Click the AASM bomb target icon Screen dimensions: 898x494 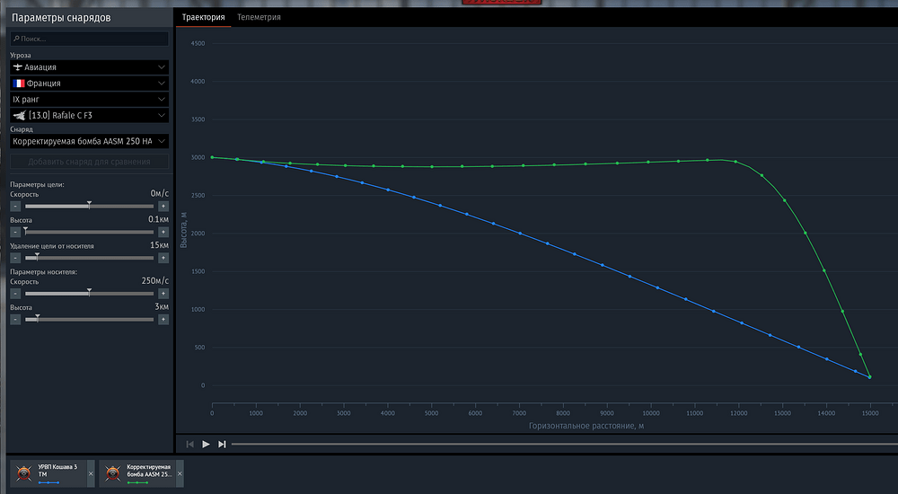113,473
